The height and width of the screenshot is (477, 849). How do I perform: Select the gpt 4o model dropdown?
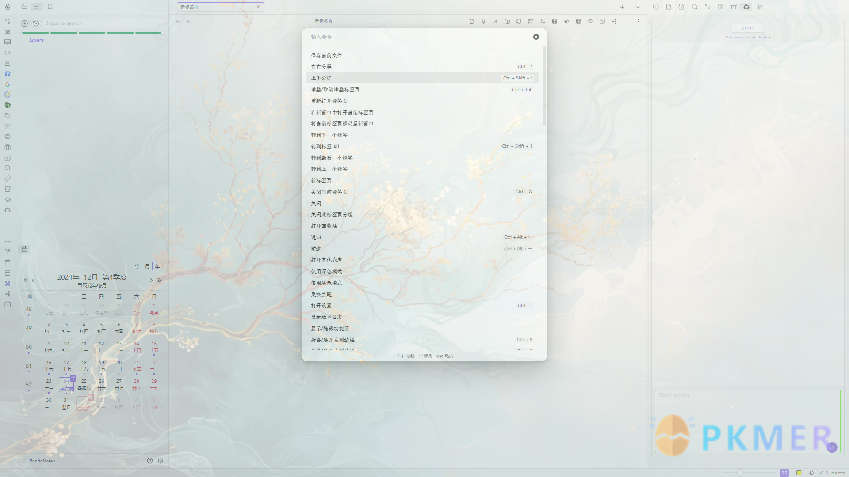748,28
